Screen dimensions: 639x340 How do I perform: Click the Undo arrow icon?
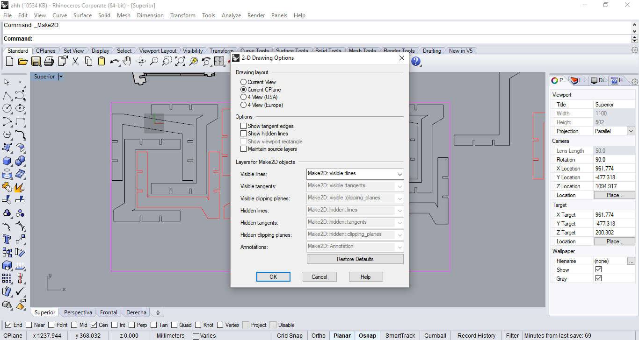(115, 61)
